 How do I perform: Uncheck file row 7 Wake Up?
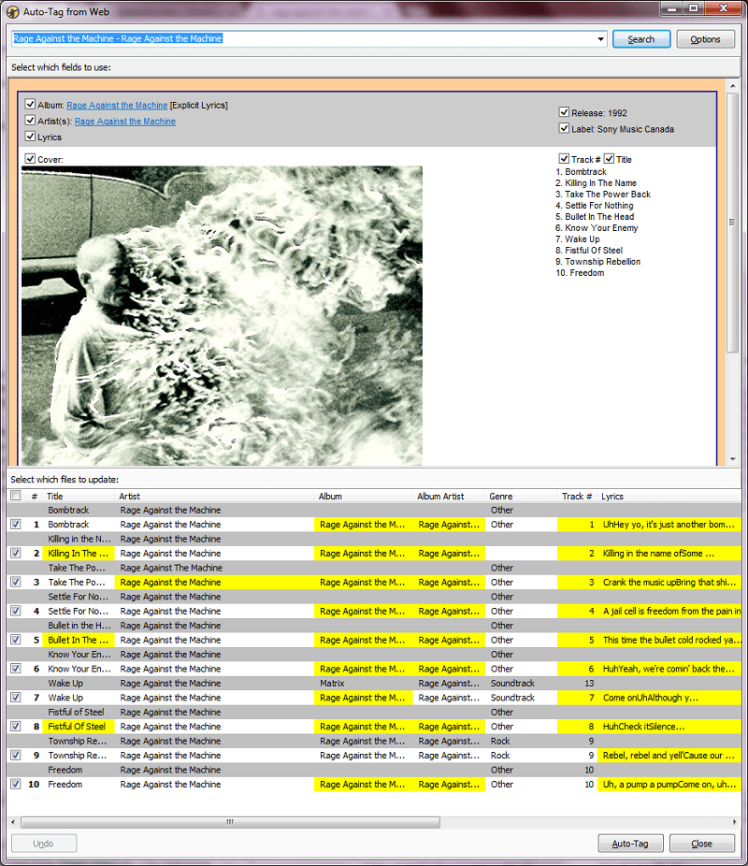click(x=16, y=697)
